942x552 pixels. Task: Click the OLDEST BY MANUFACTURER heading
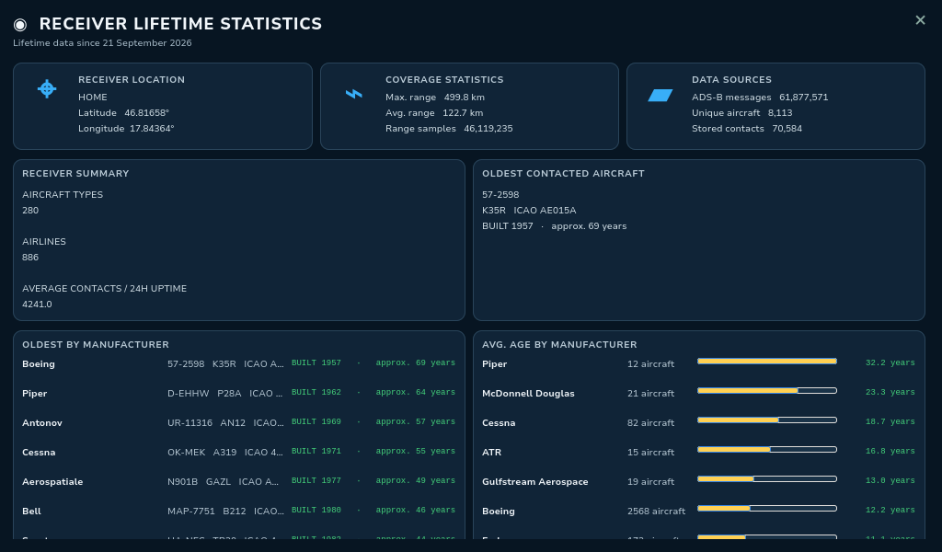(96, 345)
